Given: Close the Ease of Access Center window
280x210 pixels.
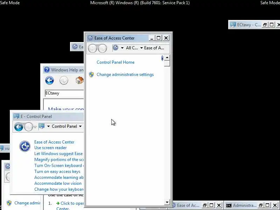Looking at the screenshot, I should [166, 38].
